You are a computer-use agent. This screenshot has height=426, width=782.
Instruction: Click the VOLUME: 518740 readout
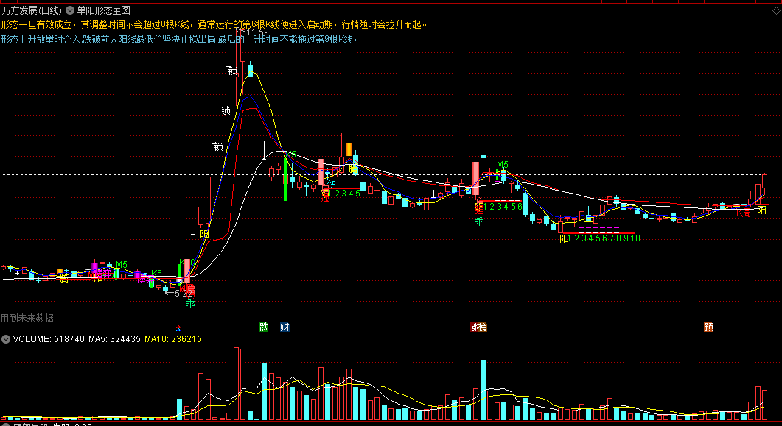(x=49, y=339)
